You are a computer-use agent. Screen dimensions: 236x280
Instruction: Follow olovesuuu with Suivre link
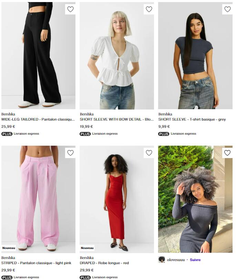pyautogui.click(x=195, y=260)
